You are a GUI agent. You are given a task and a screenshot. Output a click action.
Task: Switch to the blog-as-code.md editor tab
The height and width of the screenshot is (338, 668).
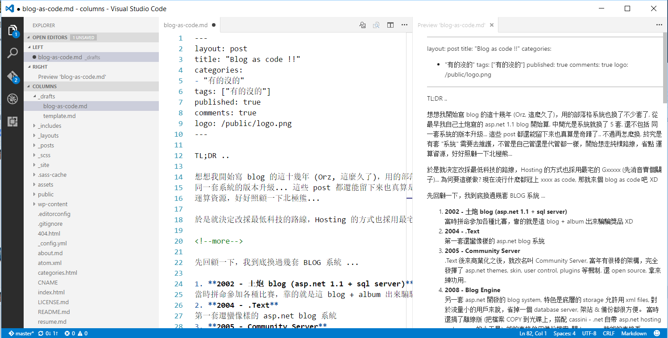pos(186,25)
